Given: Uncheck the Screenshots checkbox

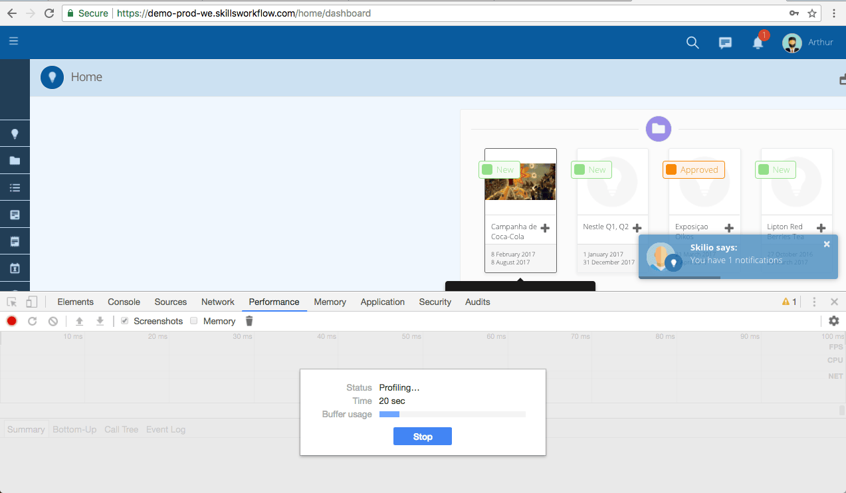Looking at the screenshot, I should (124, 321).
